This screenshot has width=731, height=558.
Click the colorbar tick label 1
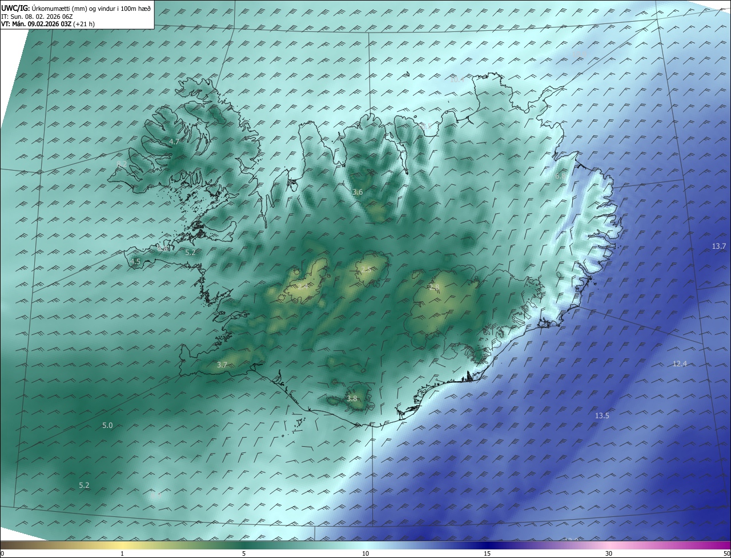click(122, 553)
